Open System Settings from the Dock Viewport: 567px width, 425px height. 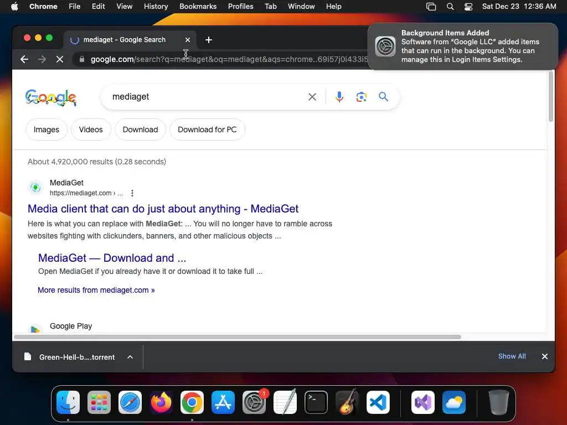pyautogui.click(x=254, y=402)
